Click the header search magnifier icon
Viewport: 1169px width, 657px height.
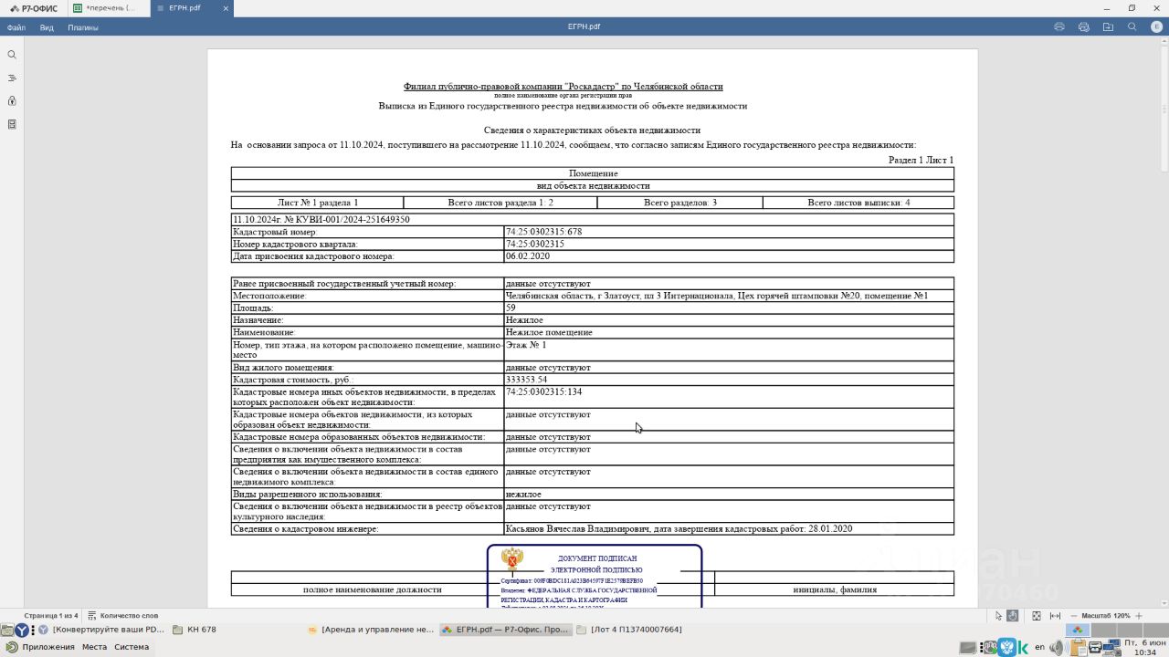coord(1132,26)
